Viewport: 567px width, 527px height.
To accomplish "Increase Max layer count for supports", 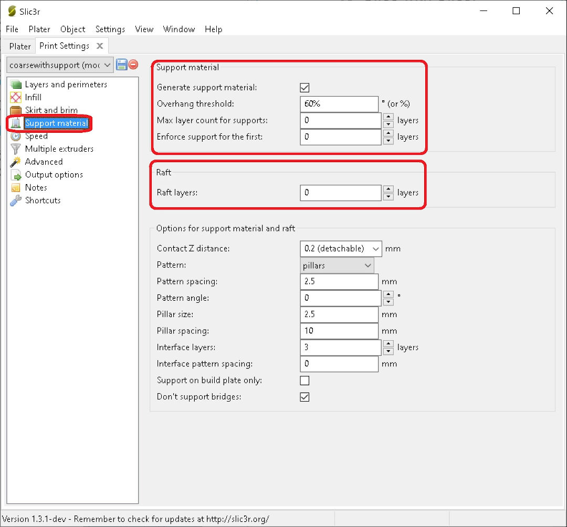I will (x=388, y=117).
